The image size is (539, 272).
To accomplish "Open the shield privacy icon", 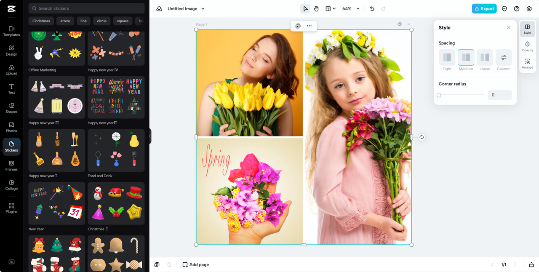I will 504,8.
